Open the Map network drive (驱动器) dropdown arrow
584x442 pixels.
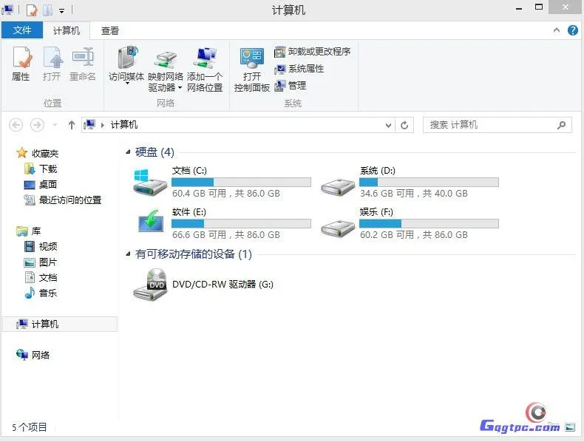tap(180, 88)
